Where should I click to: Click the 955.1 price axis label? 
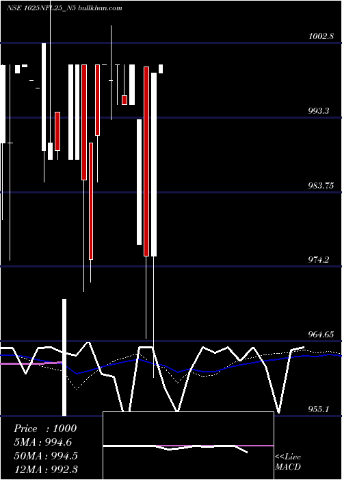[319, 409]
